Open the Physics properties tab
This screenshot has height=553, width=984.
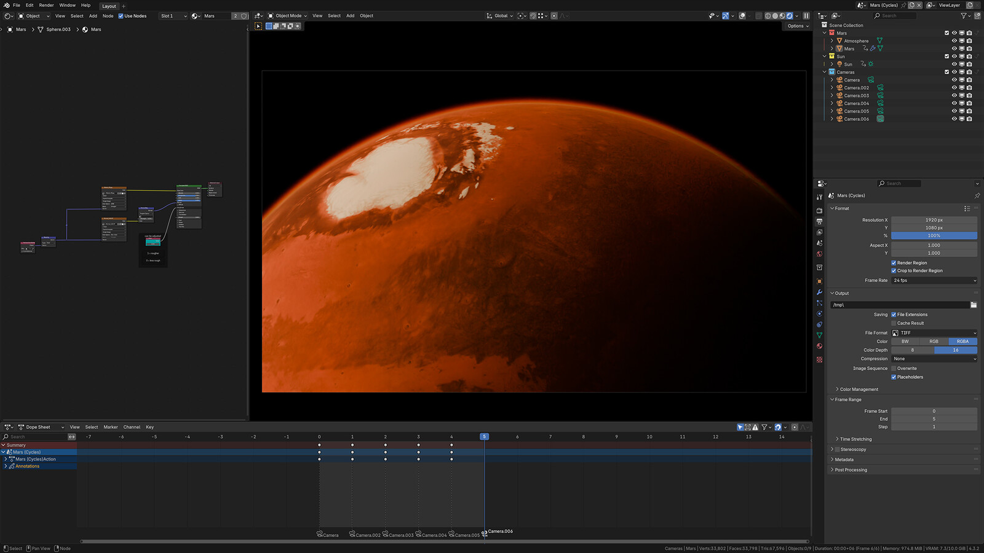pos(819,313)
